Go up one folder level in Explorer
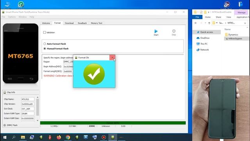The image size is (250, 141). coord(209,23)
